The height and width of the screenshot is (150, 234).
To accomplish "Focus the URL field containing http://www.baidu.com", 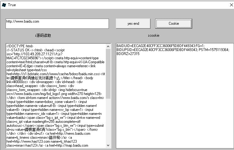I will coord(57,24).
